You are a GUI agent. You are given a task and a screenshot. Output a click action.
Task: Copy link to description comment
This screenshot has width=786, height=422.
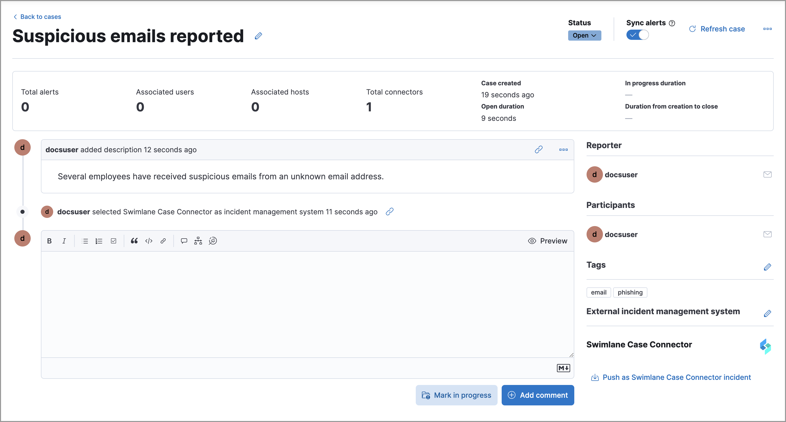[538, 149]
